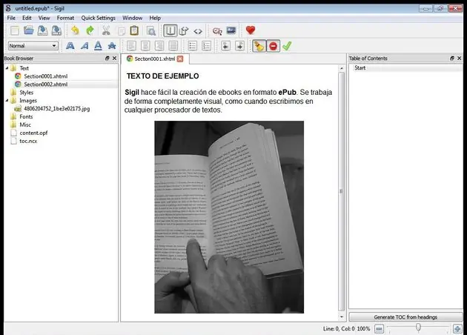Float the Table of Contents panel
The image size is (467, 335).
[x=452, y=58]
